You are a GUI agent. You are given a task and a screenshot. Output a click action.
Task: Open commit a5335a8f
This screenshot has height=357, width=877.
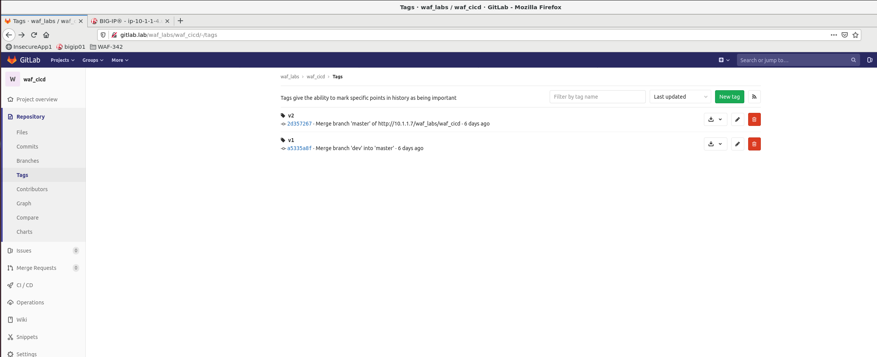point(299,148)
